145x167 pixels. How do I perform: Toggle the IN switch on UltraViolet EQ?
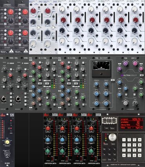(x=141, y=75)
